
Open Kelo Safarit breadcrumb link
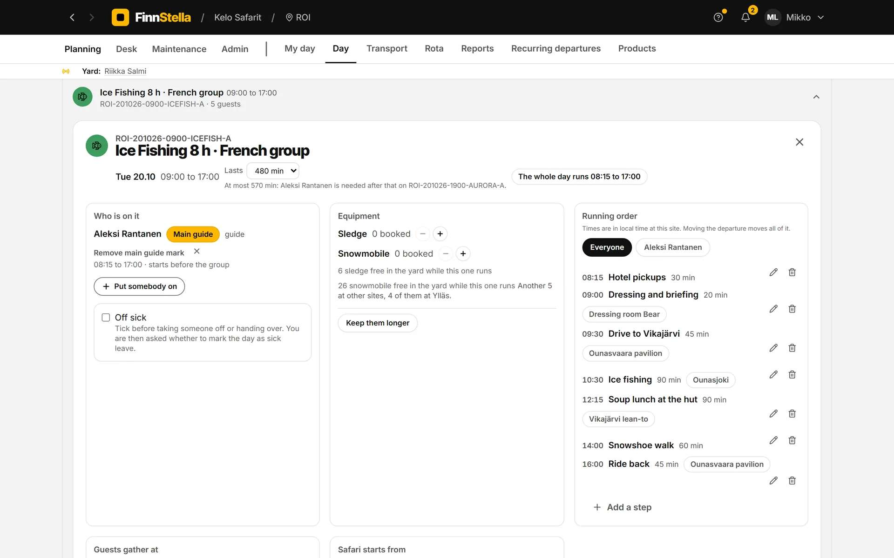[237, 17]
